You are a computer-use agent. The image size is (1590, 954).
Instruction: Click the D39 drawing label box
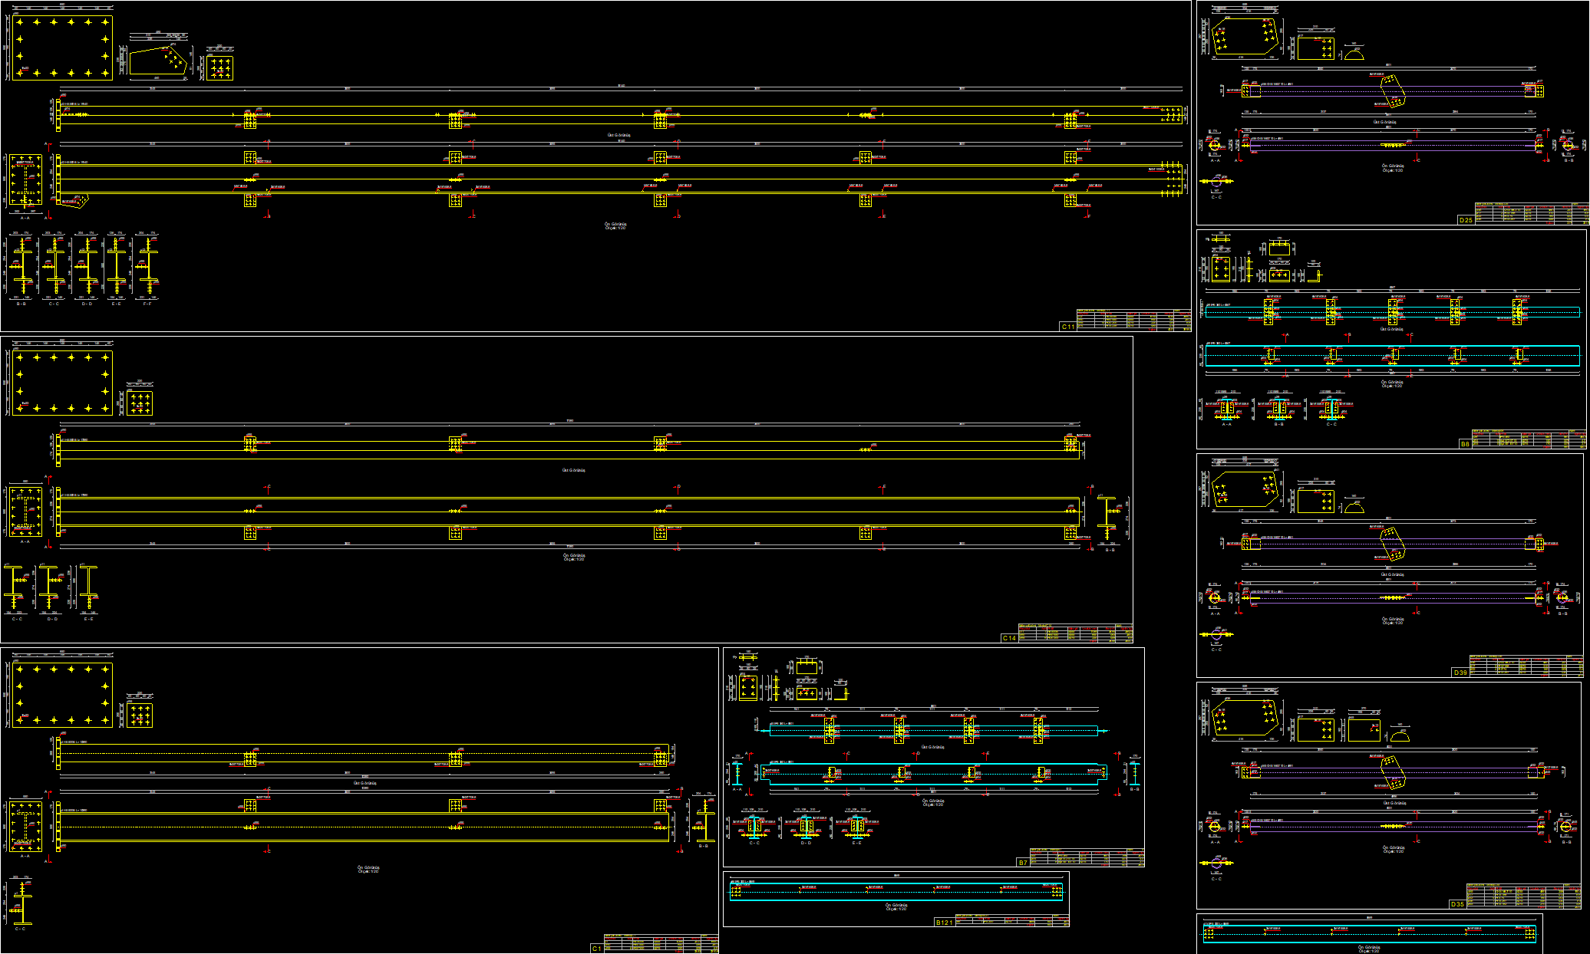click(x=1460, y=673)
